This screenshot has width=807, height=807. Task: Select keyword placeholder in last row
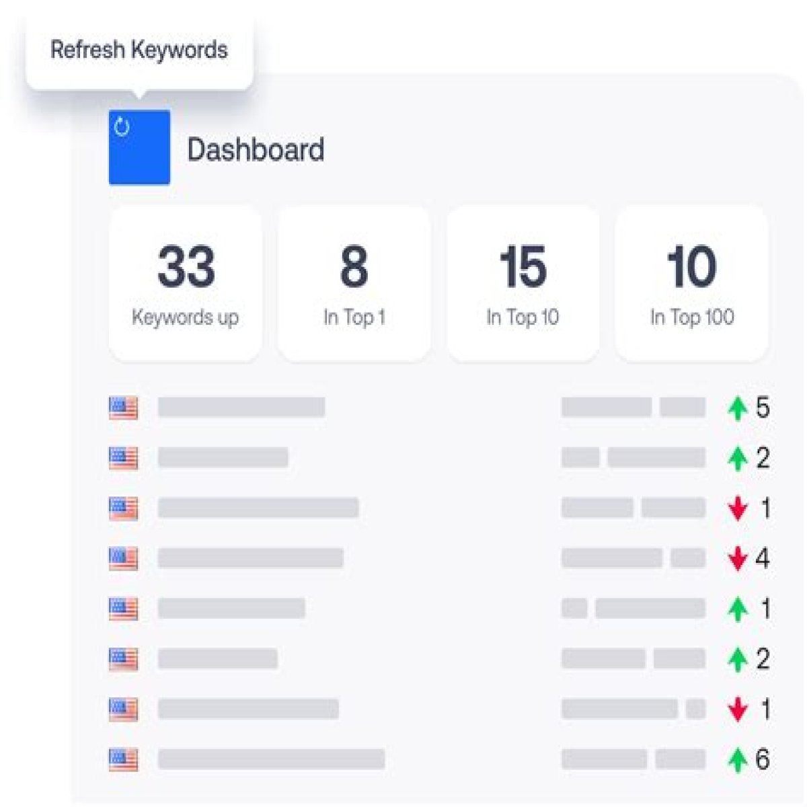click(x=271, y=760)
